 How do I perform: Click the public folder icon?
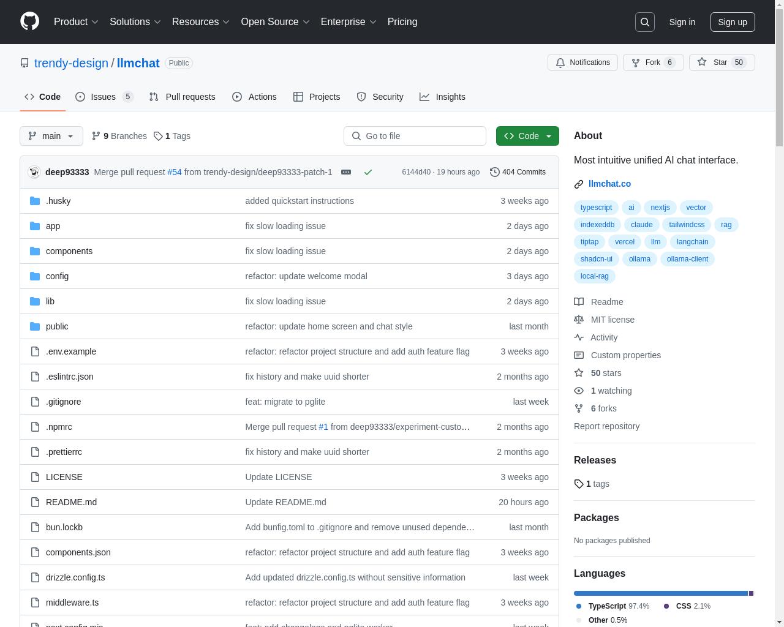35,326
